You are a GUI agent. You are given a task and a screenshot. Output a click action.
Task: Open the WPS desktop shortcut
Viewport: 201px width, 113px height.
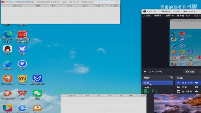coord(22,95)
